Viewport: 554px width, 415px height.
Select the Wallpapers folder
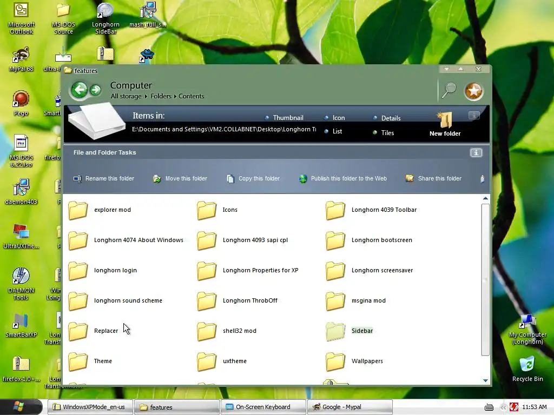(354, 362)
